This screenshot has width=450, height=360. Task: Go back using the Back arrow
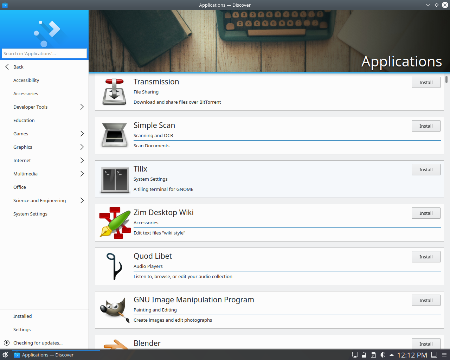pos(7,67)
